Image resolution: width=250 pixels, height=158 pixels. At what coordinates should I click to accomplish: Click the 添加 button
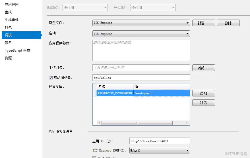(x=204, y=93)
